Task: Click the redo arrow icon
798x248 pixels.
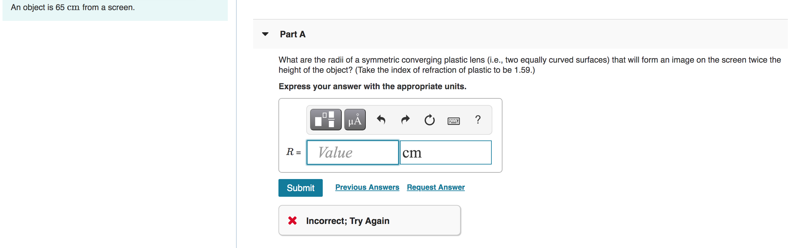Action: (405, 120)
